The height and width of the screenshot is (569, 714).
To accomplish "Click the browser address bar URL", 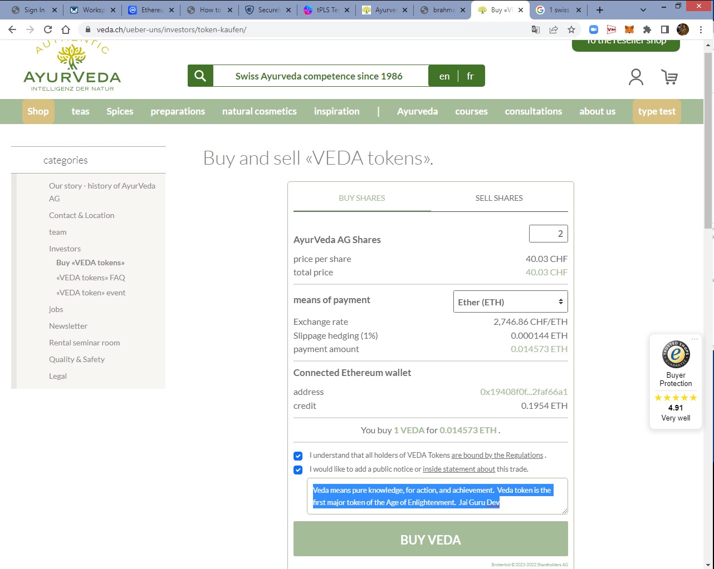I will pyautogui.click(x=172, y=29).
